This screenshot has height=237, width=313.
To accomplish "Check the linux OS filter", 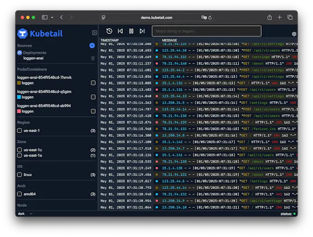I will 19,175.
